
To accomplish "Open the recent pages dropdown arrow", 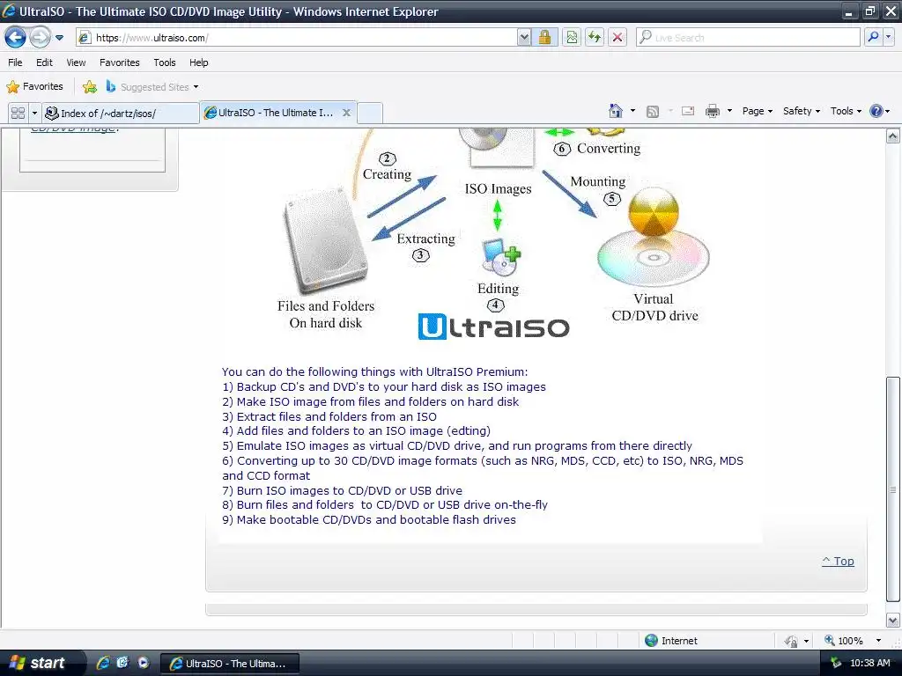I will [59, 38].
